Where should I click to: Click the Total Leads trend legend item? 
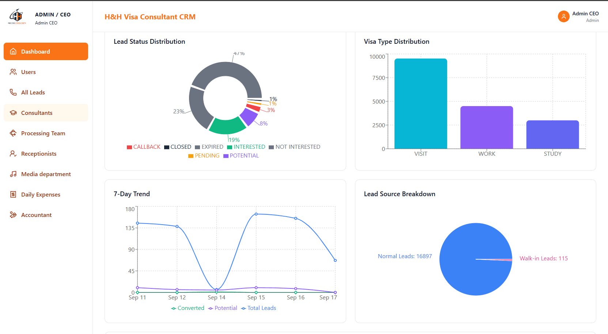[258, 308]
